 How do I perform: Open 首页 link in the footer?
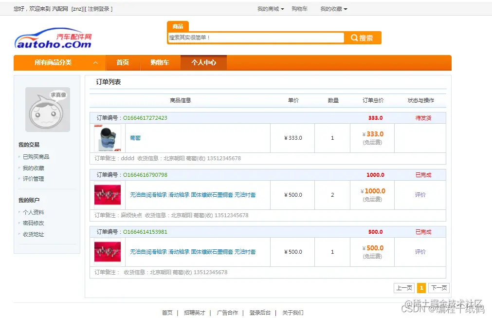click(x=167, y=313)
